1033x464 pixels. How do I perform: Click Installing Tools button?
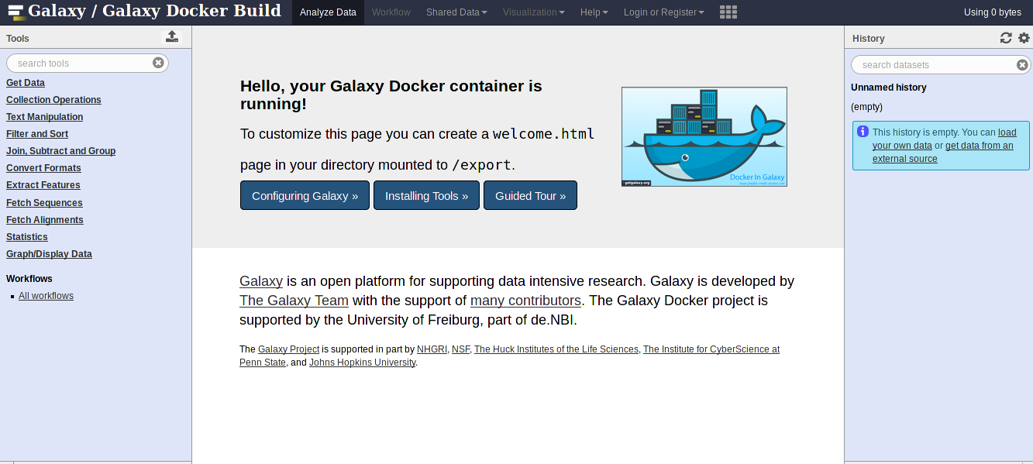point(426,195)
